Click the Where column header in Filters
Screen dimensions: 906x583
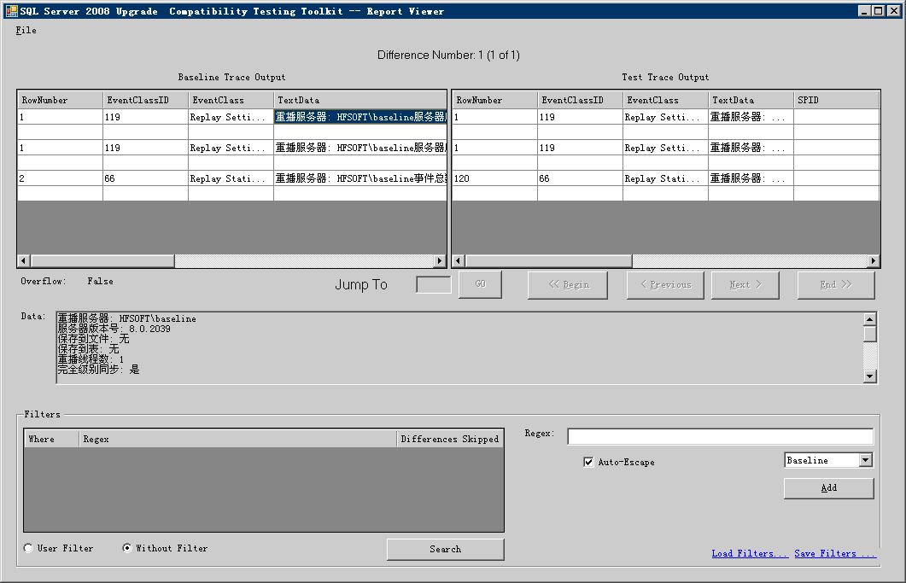point(51,439)
